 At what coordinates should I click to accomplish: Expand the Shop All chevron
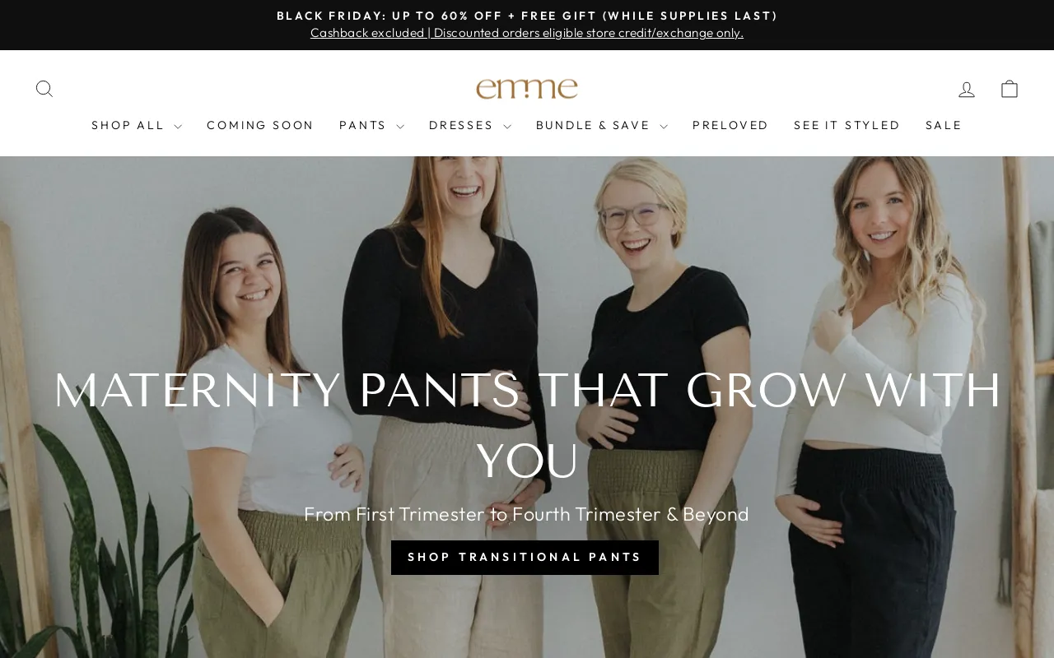(178, 127)
